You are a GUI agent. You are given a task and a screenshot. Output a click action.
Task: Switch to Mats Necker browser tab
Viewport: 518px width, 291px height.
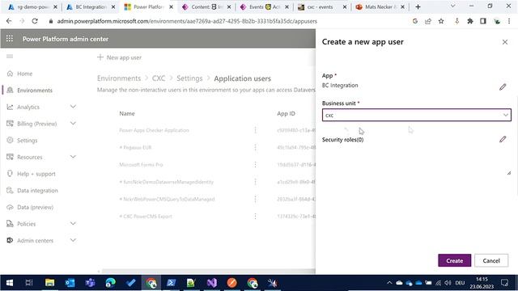coord(380,7)
